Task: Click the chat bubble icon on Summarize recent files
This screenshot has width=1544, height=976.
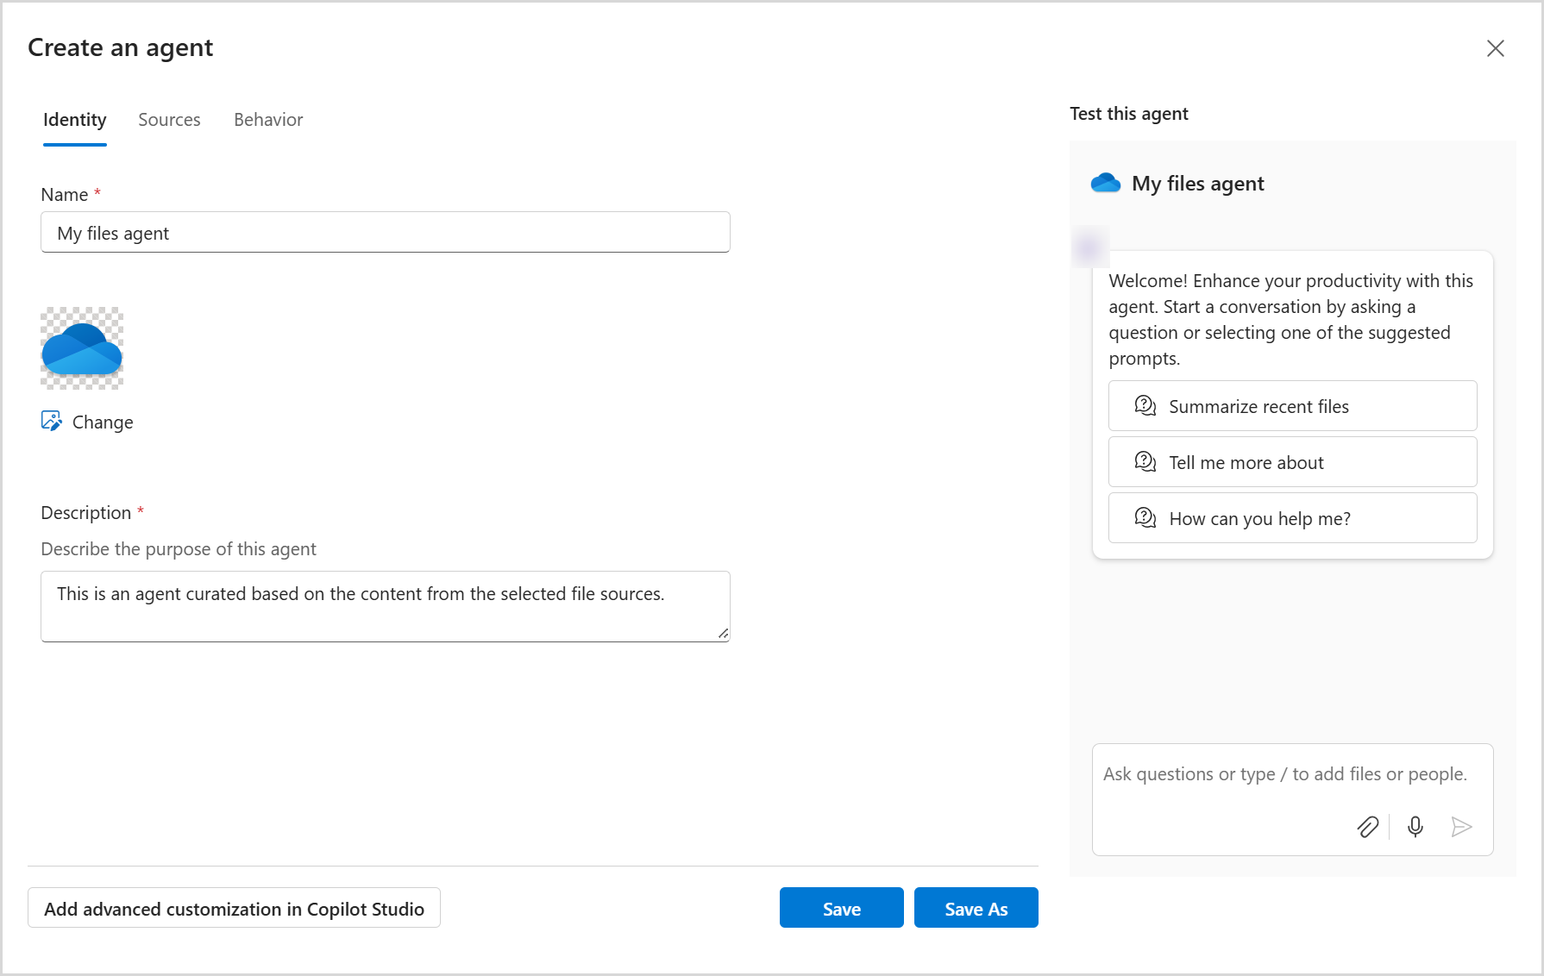Action: click(1145, 405)
